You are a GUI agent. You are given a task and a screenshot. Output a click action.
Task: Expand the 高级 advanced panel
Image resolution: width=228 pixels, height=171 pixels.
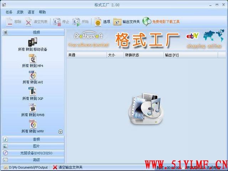click(33, 160)
